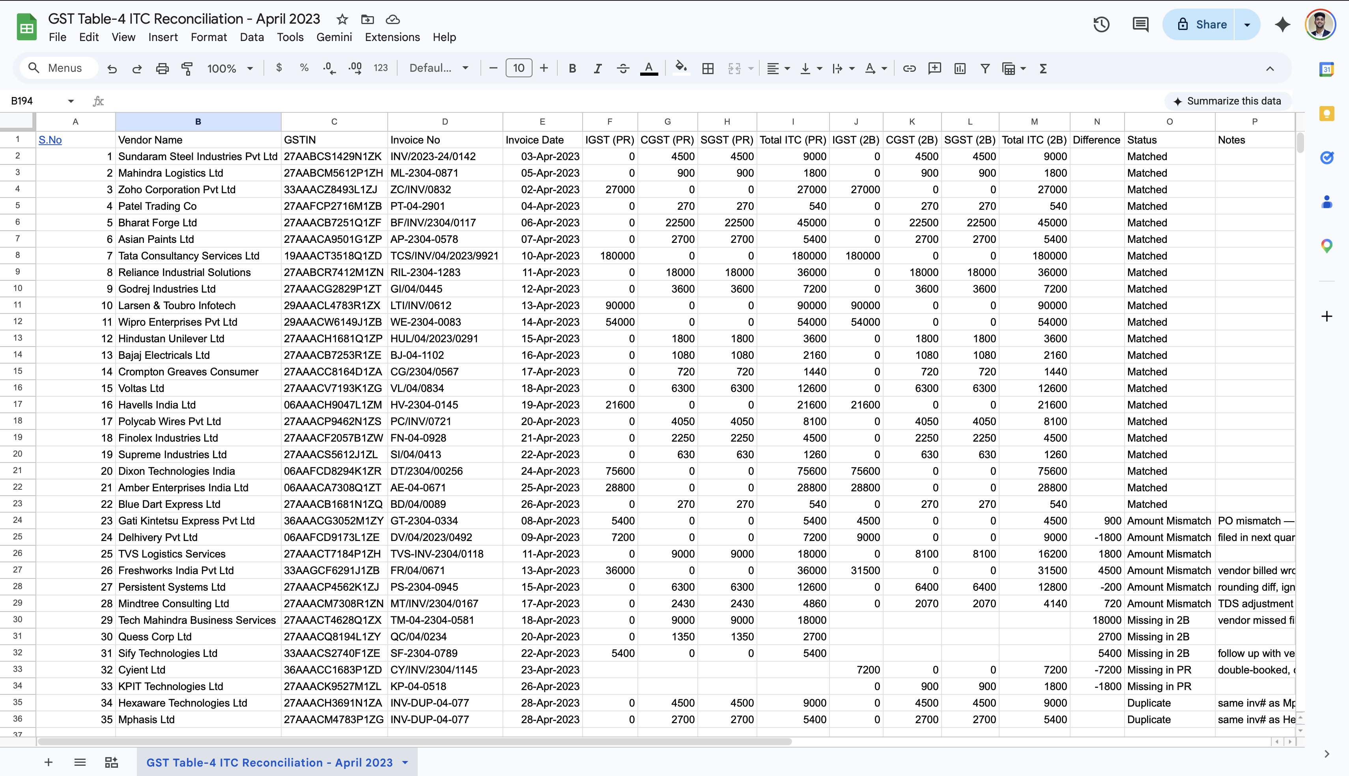This screenshot has height=776, width=1349.
Task: Click the Undo icon
Action: 112,68
